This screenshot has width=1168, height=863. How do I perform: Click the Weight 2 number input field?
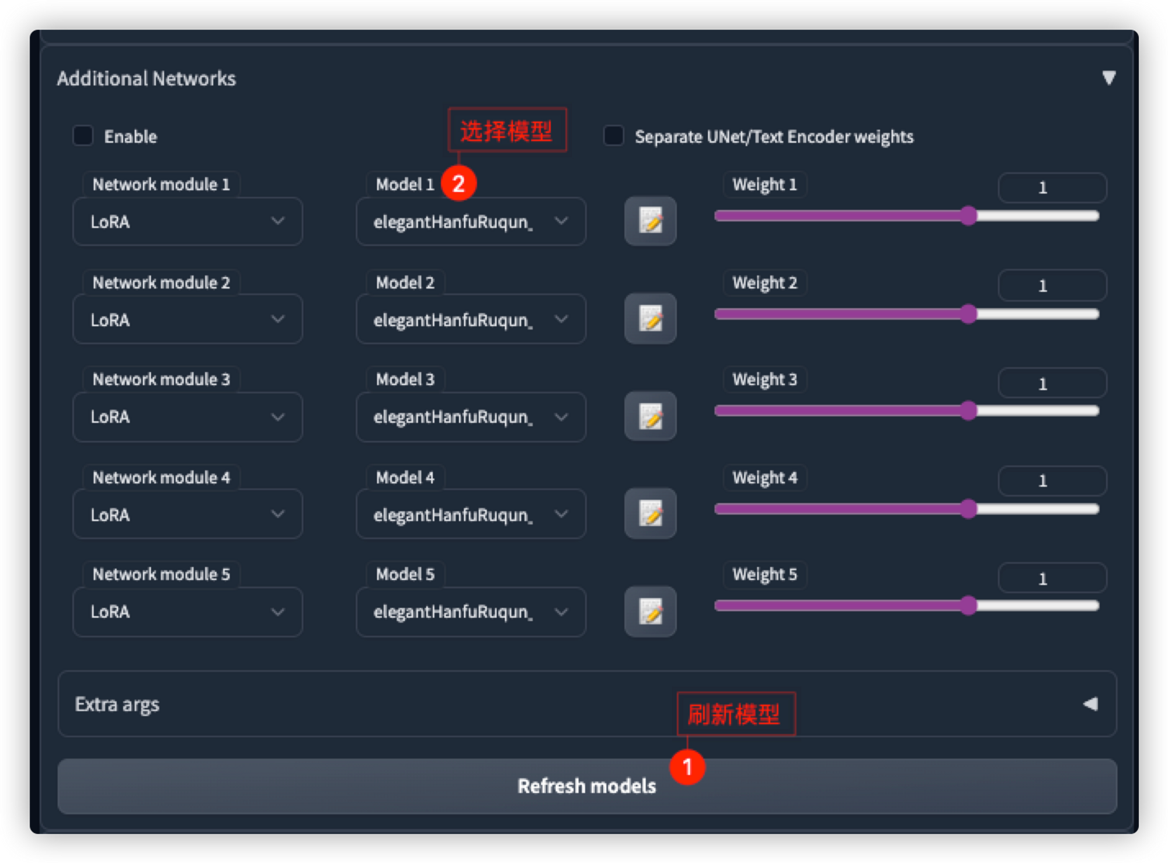[1051, 286]
